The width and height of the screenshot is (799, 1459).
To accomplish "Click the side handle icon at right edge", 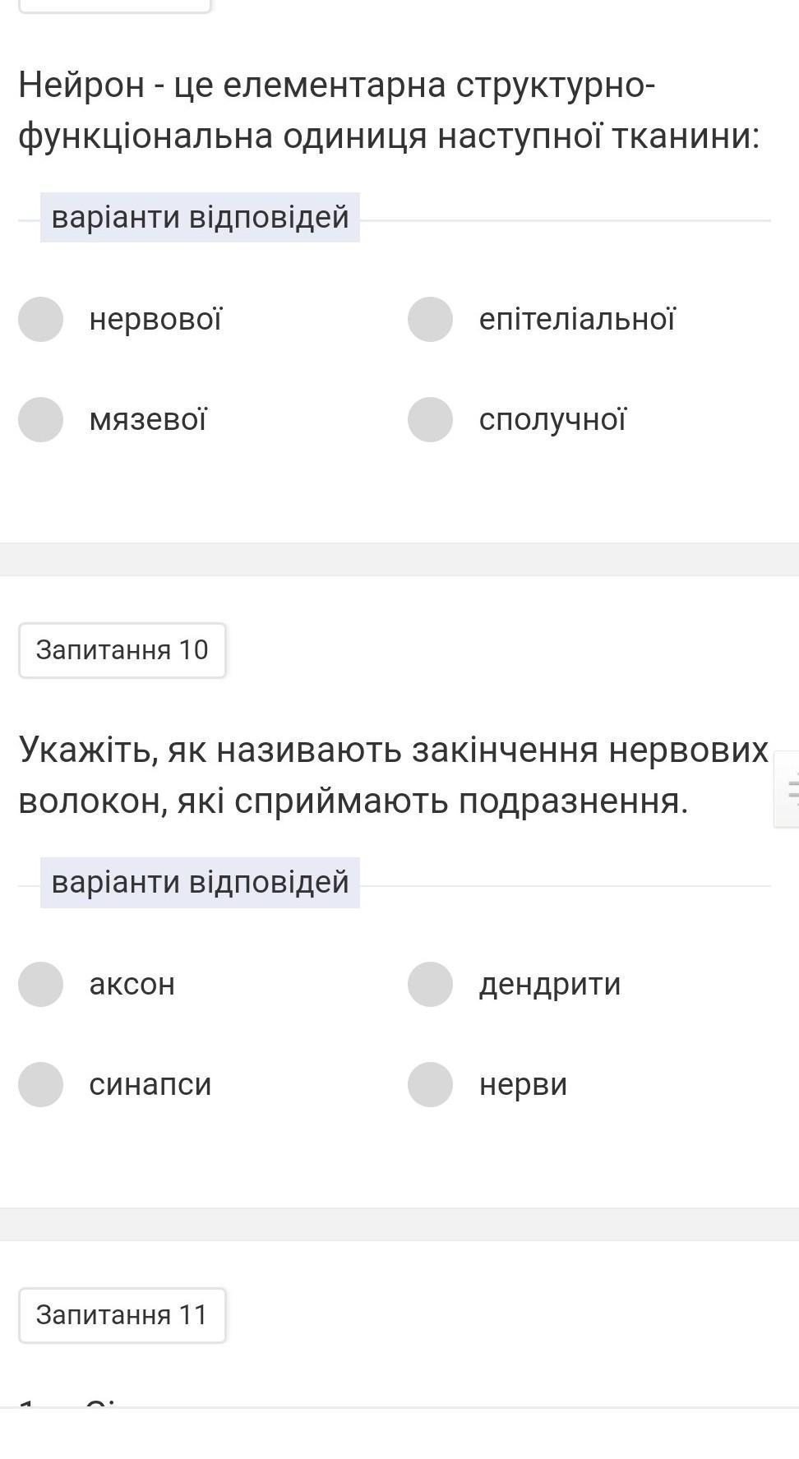I will point(789,789).
